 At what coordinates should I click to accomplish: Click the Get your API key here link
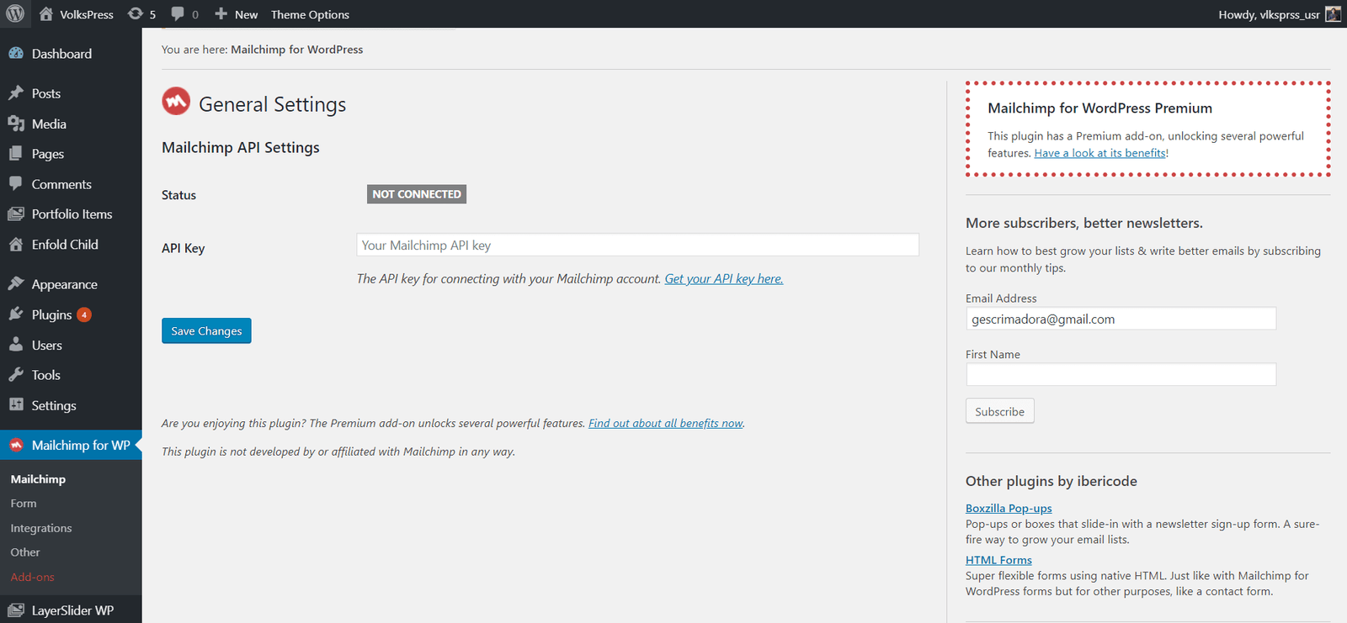click(x=724, y=278)
